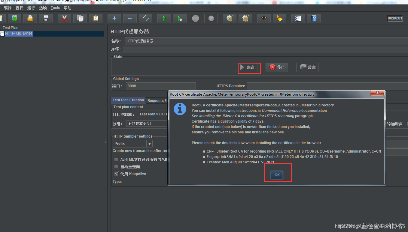The width and height of the screenshot is (408, 232).
Task: Click the Cut scissors icon
Action: (x=64, y=18)
